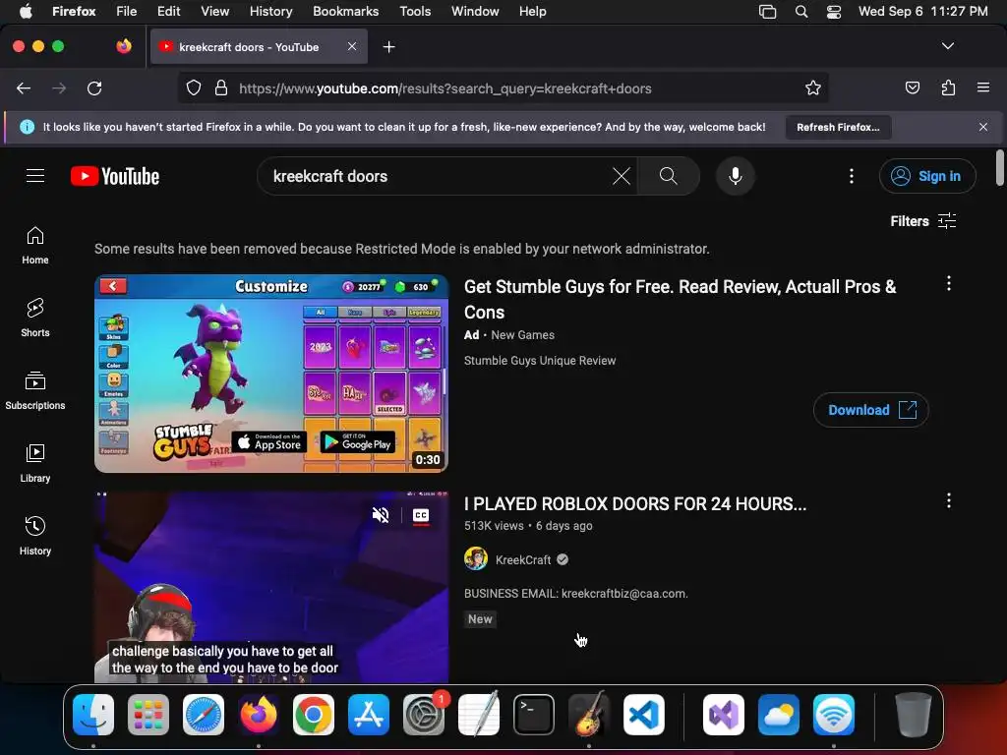This screenshot has height=755, width=1007.
Task: Open the Edit menu
Action: point(169,11)
